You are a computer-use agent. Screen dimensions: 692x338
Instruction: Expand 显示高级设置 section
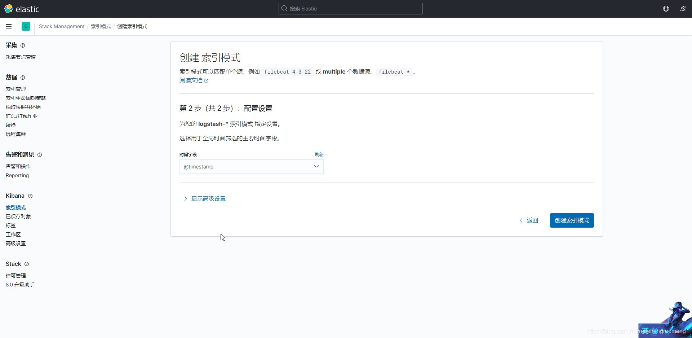pos(205,199)
